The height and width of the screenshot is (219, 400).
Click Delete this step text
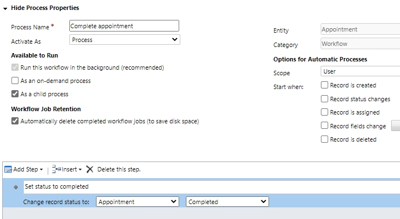[x=119, y=169]
